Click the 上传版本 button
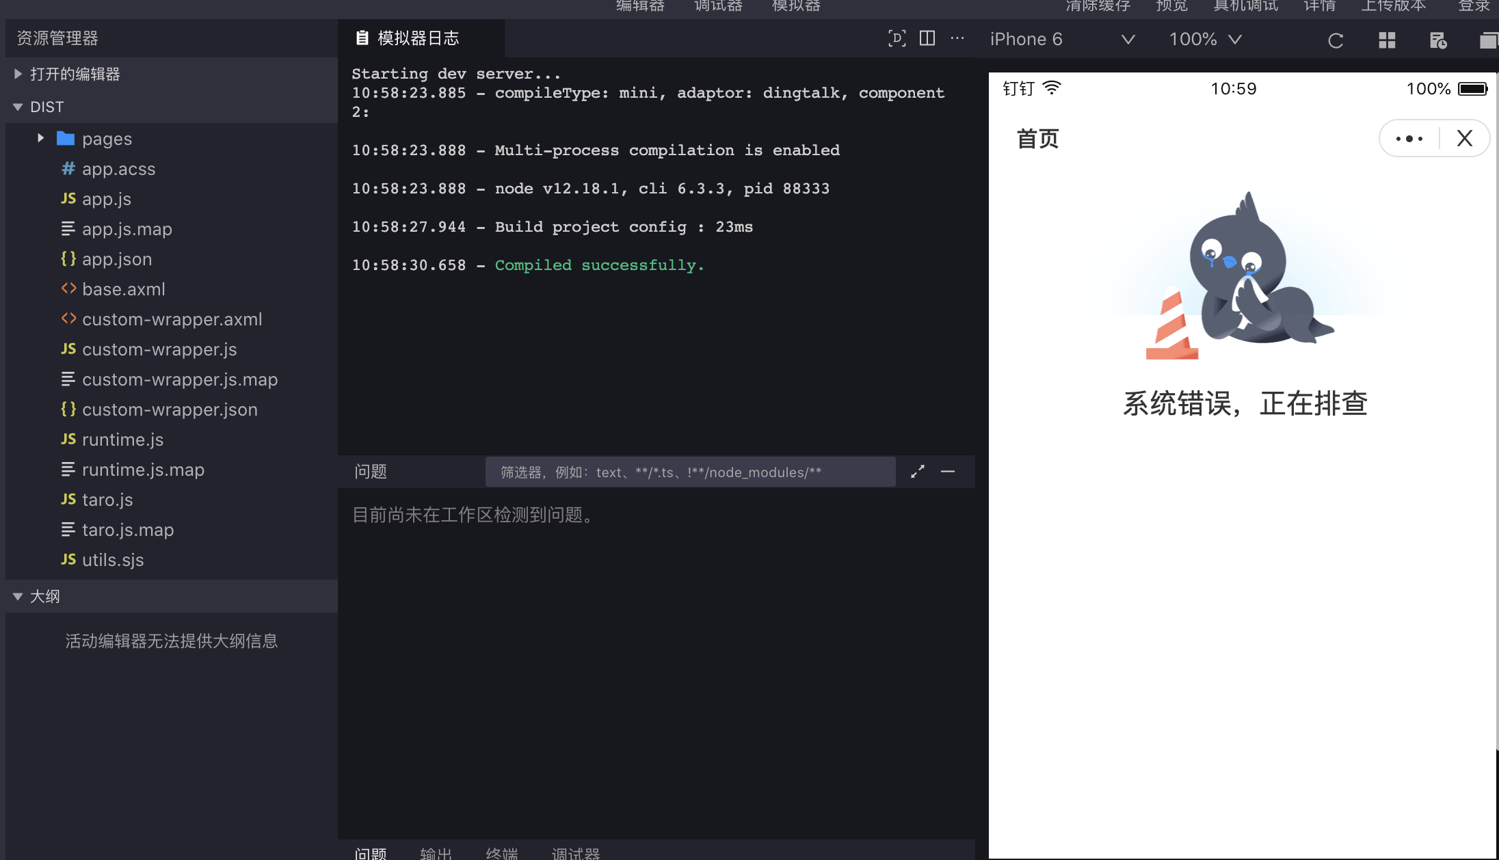 [1394, 7]
